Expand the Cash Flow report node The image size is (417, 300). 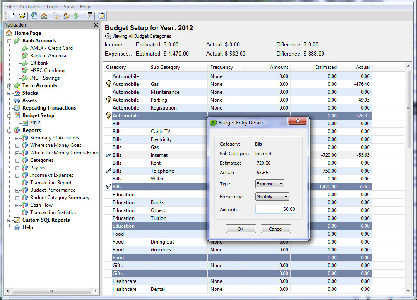pos(17,205)
